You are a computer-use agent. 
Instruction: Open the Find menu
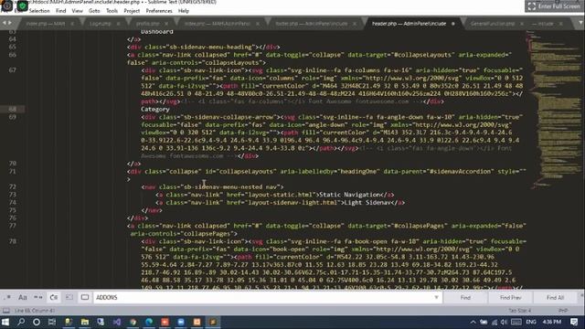pyautogui.click(x=61, y=11)
